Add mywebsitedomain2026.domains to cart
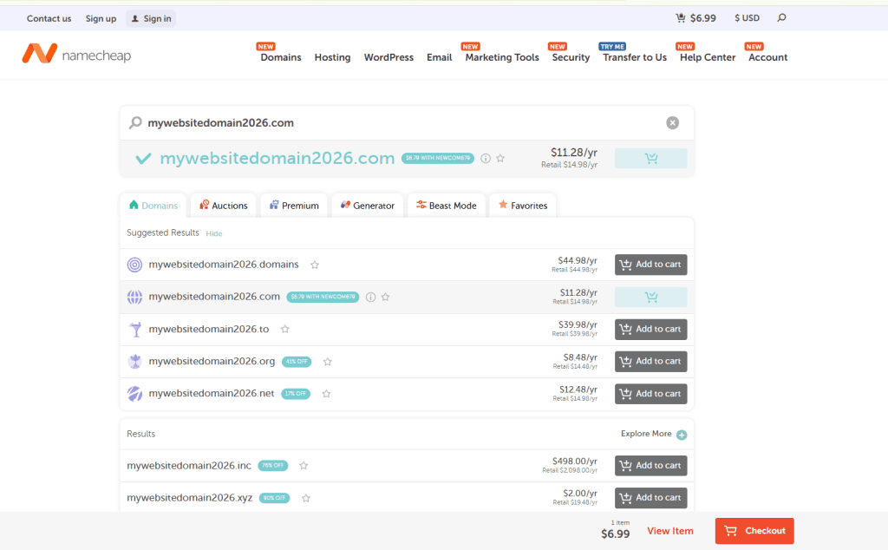 tap(650, 265)
